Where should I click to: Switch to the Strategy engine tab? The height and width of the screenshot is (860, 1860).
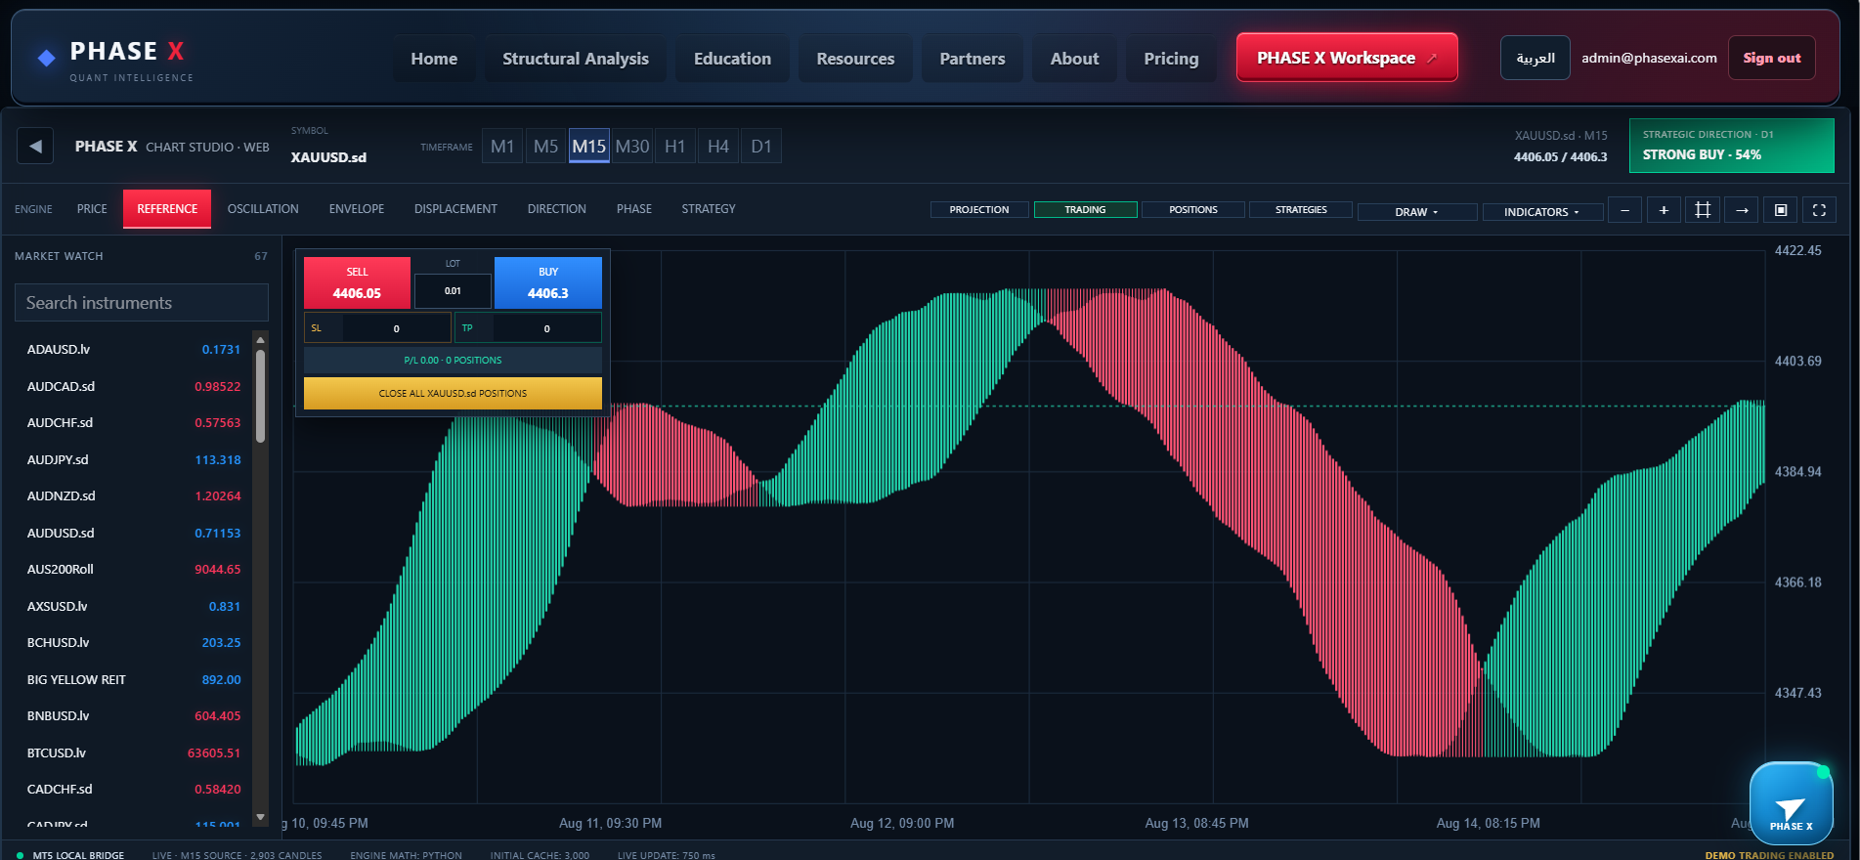[x=709, y=209]
